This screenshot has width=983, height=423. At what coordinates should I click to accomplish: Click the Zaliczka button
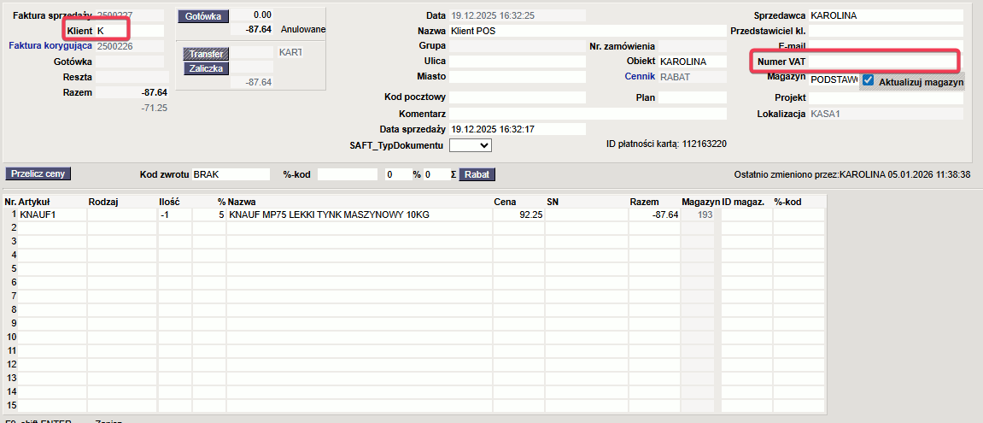click(206, 68)
